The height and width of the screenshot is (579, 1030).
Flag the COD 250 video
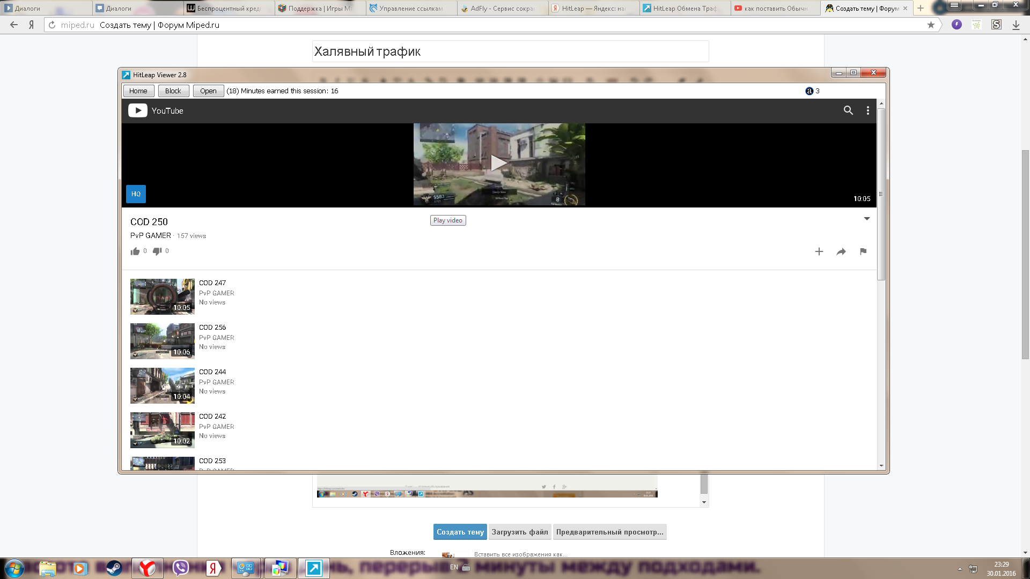tap(863, 251)
